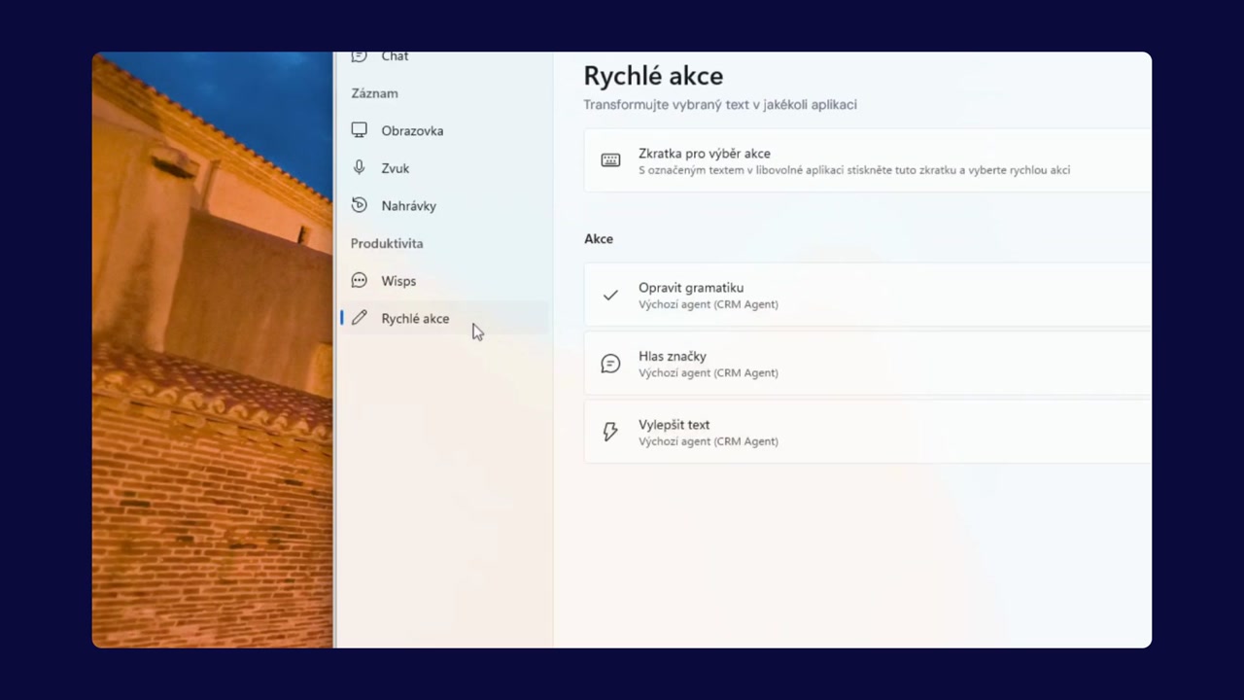Click the Záznam sidebar group label
This screenshot has height=700, width=1244.
pos(374,93)
